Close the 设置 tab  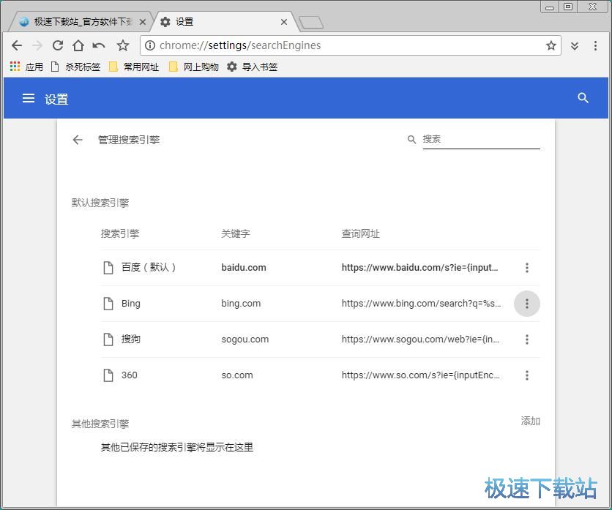click(284, 22)
